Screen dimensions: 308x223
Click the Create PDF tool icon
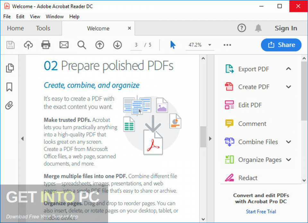tap(229, 87)
